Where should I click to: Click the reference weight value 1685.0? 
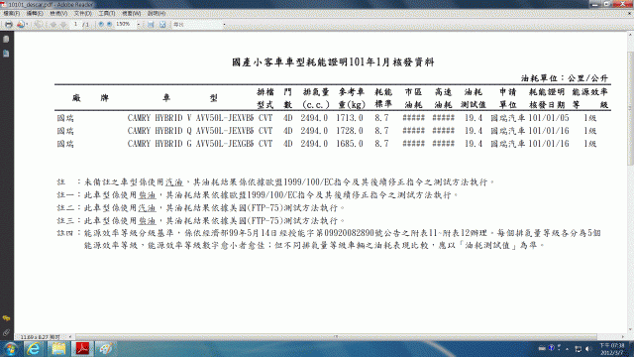click(x=350, y=144)
